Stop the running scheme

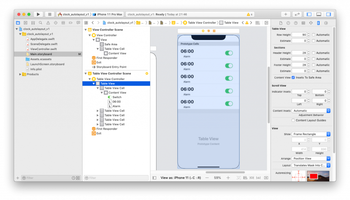click(x=50, y=14)
